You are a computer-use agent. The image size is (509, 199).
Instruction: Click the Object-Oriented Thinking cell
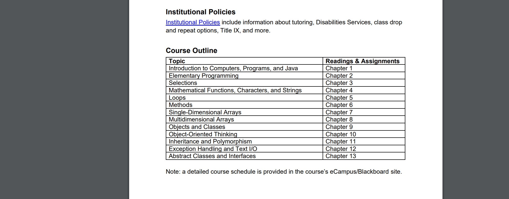244,134
